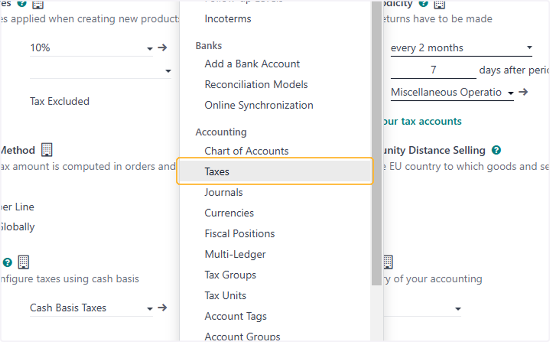Click the Banks section header

tap(209, 45)
